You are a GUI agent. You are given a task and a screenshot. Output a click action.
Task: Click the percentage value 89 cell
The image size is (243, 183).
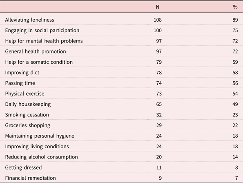coord(235,20)
